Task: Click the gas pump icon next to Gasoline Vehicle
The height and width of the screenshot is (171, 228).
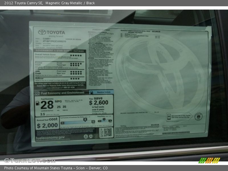Action: pos(92,93)
